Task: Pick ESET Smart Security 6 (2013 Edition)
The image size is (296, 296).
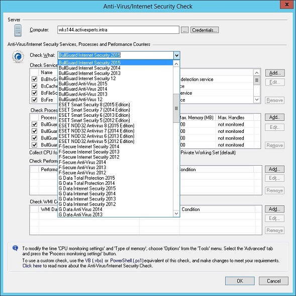Action: [x=116, y=115]
